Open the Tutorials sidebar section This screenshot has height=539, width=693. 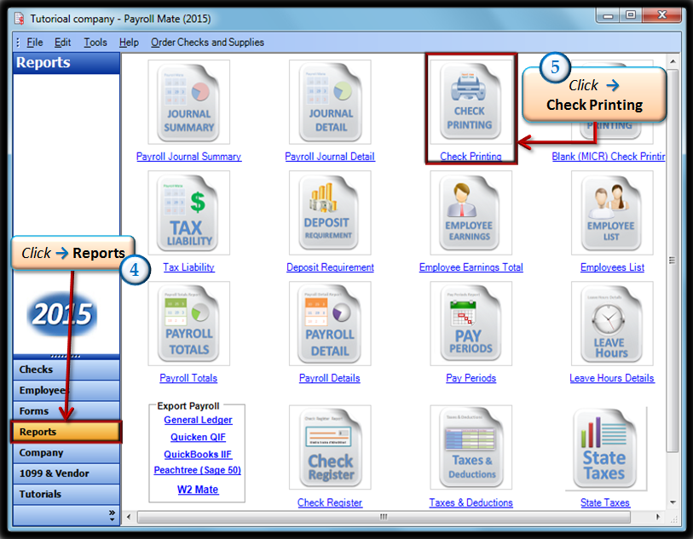(66, 494)
